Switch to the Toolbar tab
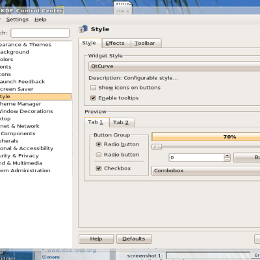 click(146, 43)
